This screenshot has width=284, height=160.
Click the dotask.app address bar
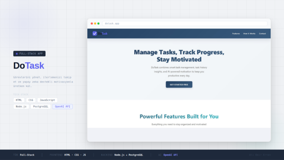(185, 23)
